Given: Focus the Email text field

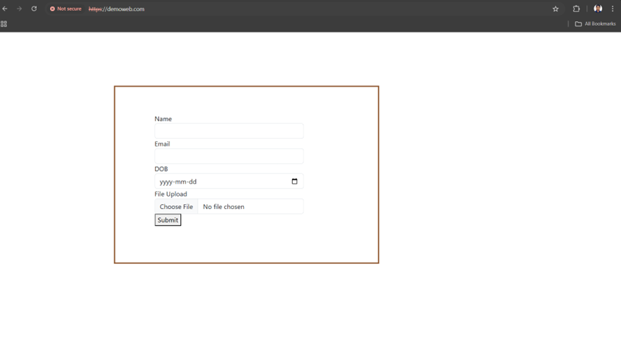Looking at the screenshot, I should [x=229, y=156].
